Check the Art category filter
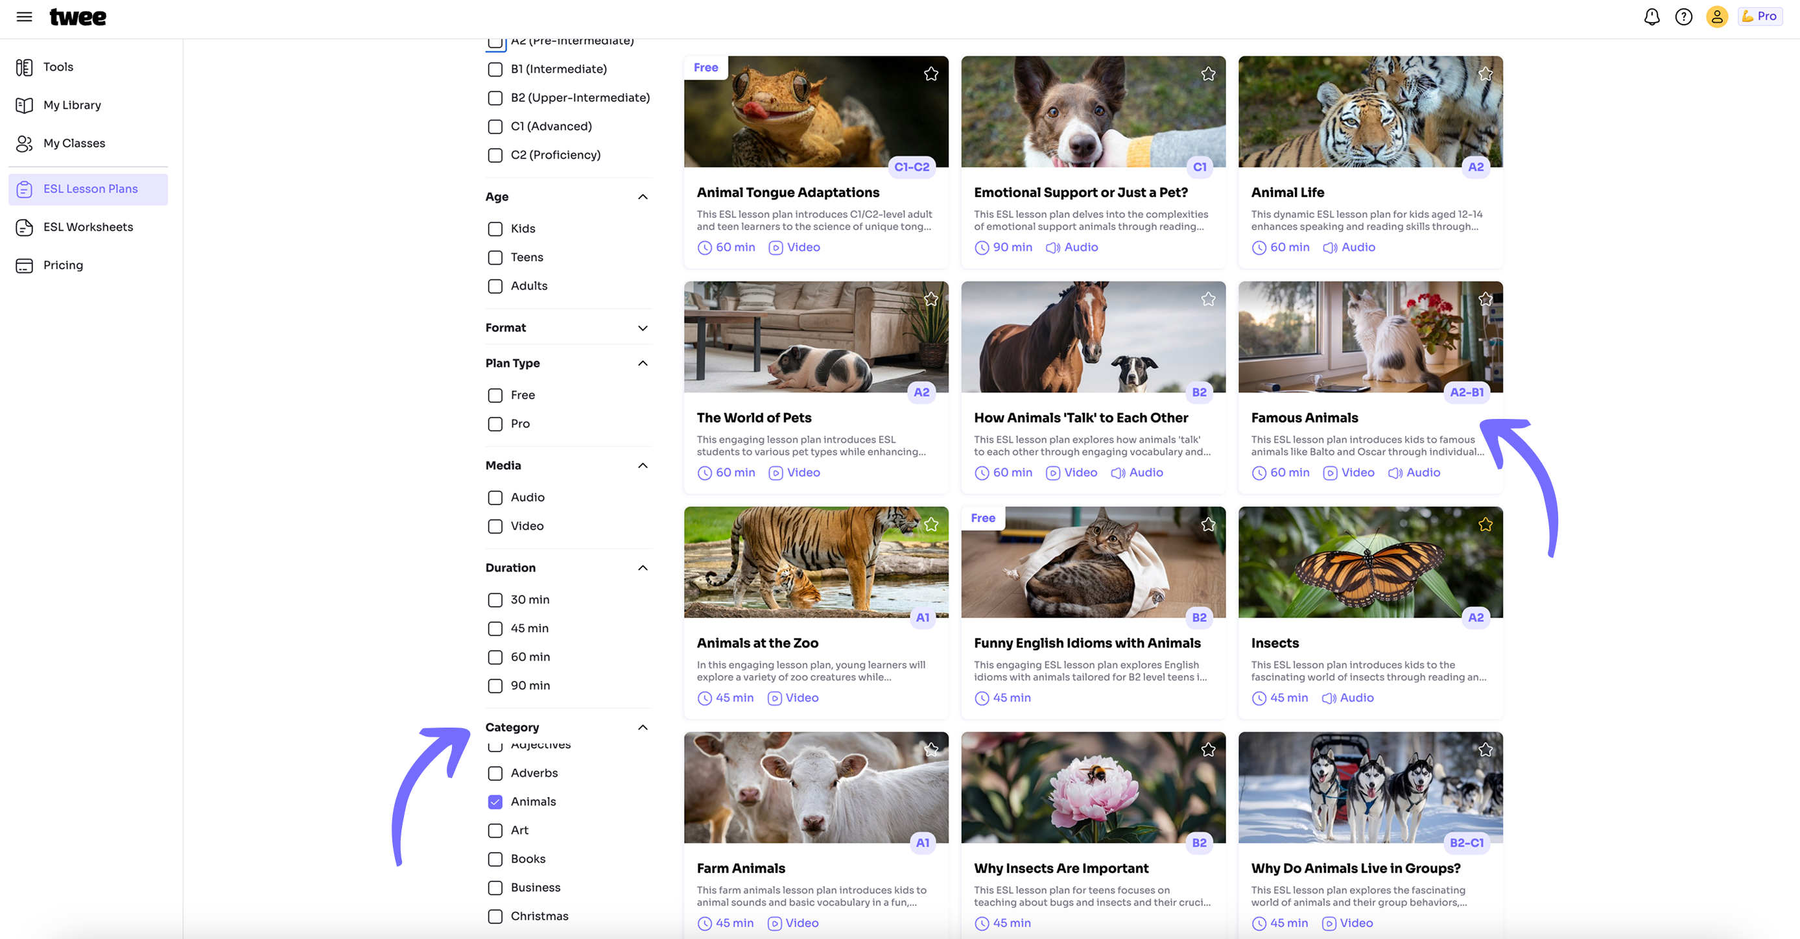1800x939 pixels. pyautogui.click(x=495, y=830)
